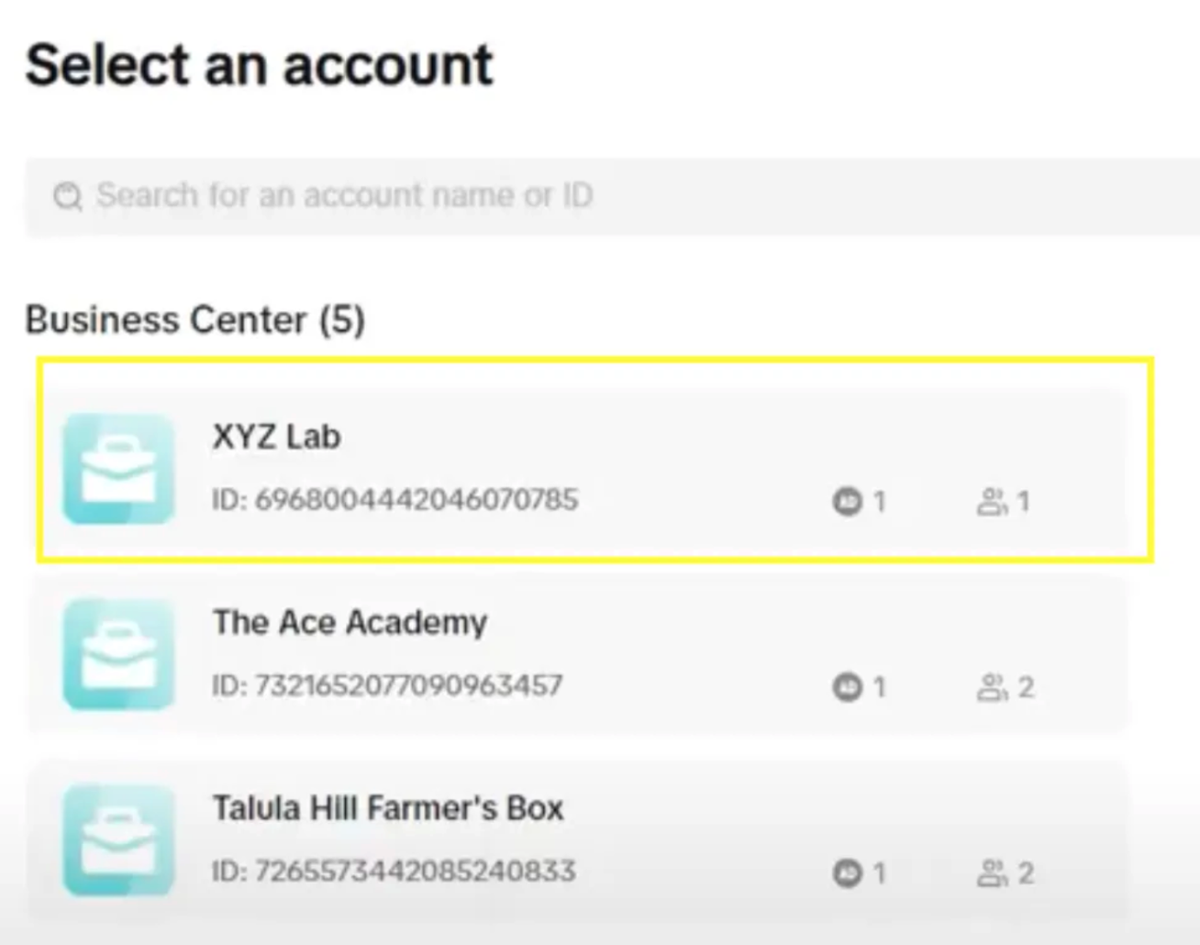Click the Business Center (5) section heading

tap(194, 320)
